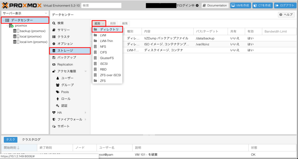
Task: Click the VM 101 - を破棄 task entry
Action: pos(146,155)
